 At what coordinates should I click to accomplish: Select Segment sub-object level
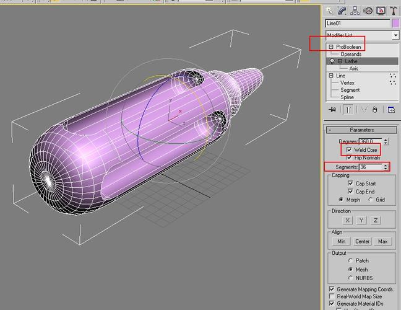pyautogui.click(x=350, y=90)
